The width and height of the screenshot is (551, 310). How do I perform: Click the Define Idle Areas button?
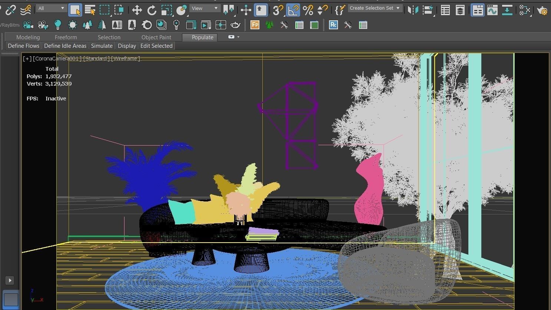[65, 46]
